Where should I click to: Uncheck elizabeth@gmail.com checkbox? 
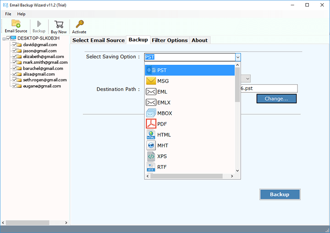click(x=15, y=56)
